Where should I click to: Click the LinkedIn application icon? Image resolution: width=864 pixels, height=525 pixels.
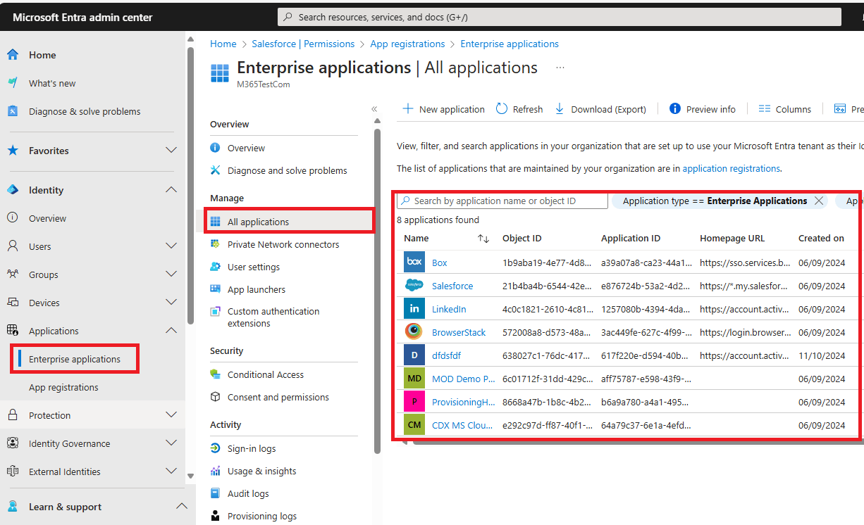click(414, 308)
